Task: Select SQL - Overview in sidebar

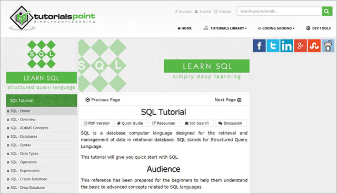Action: point(42,119)
